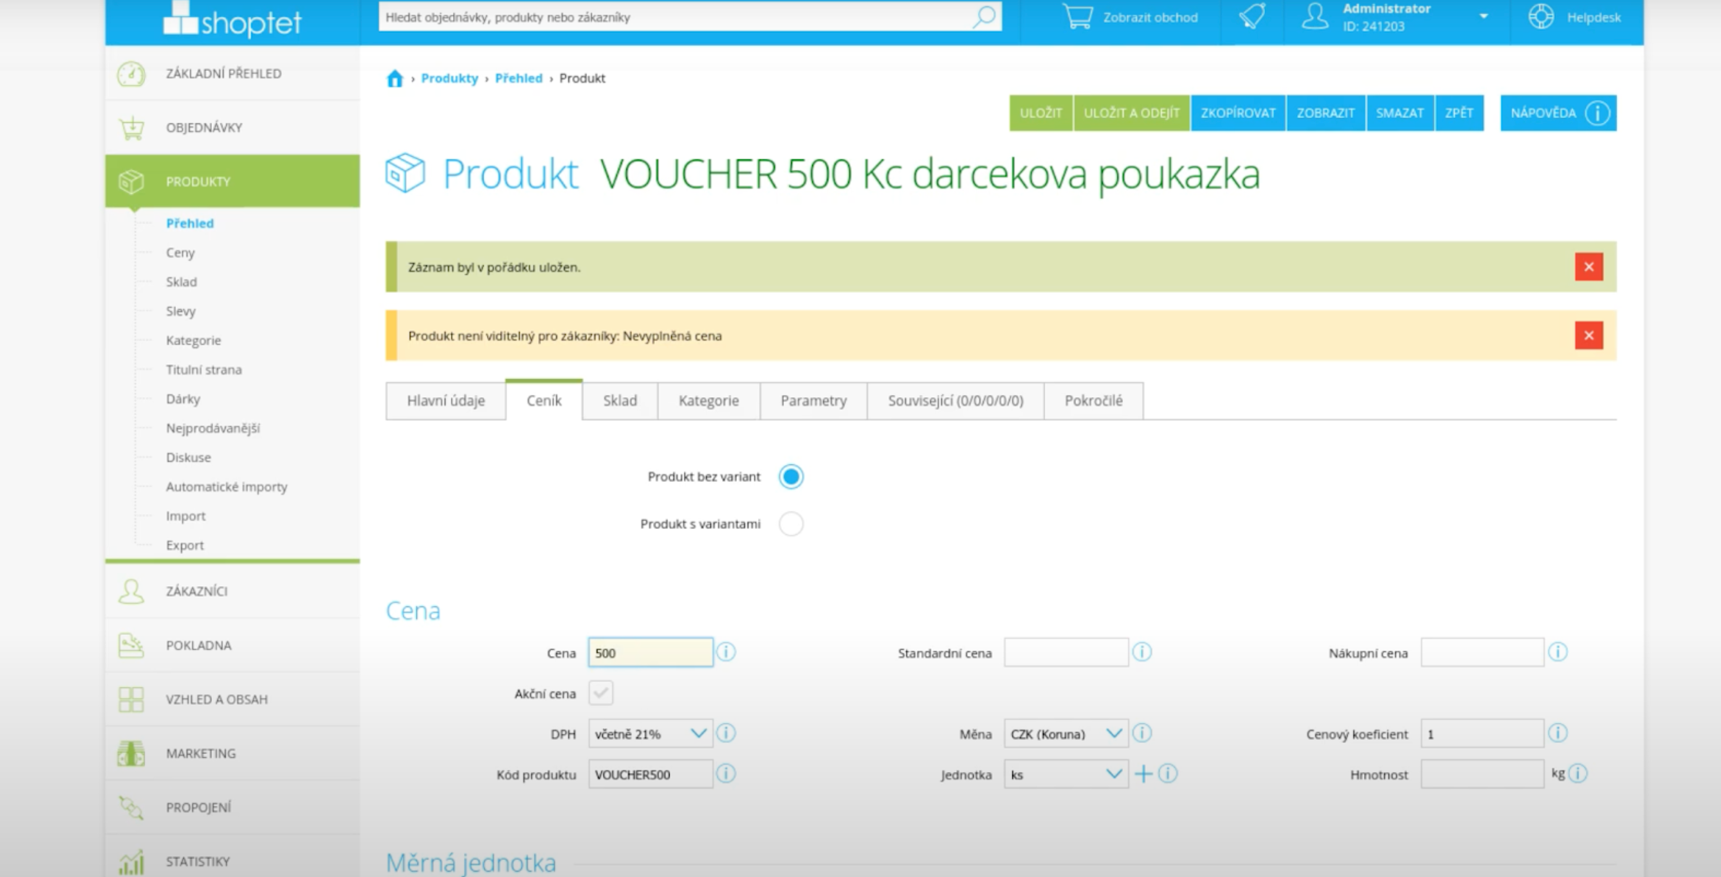Open Přehled breadcrumb link
The image size is (1721, 877).
point(518,78)
